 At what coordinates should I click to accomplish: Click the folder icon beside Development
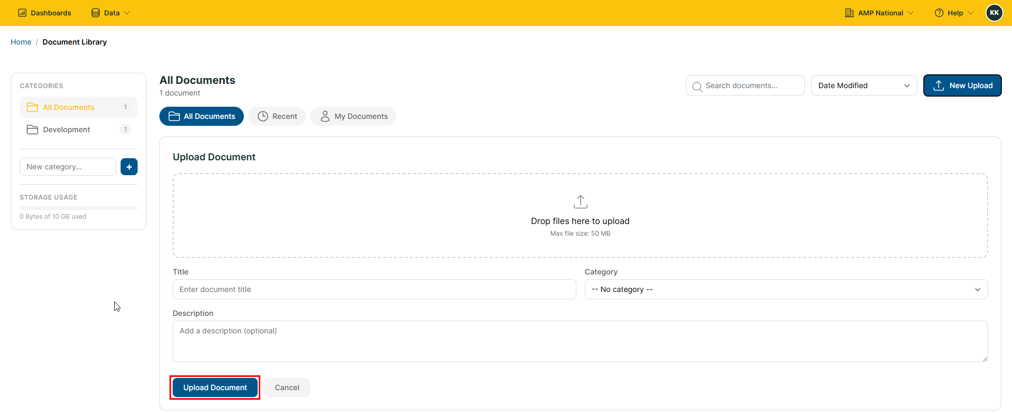32,130
